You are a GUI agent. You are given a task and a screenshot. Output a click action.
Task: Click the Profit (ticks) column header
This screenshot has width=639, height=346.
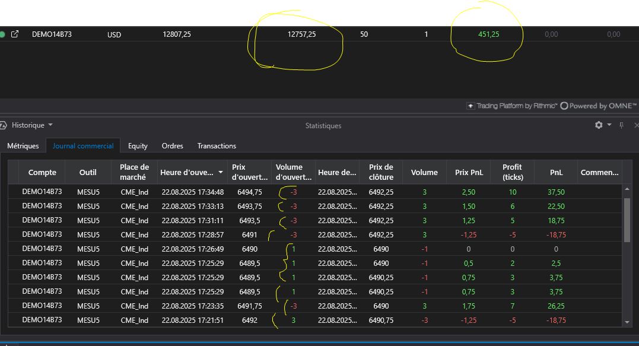click(512, 173)
